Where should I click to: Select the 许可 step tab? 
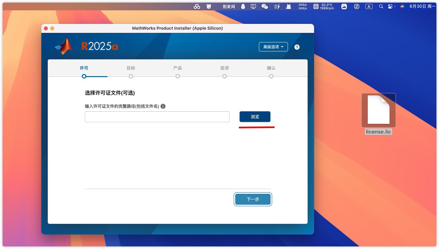pos(84,68)
